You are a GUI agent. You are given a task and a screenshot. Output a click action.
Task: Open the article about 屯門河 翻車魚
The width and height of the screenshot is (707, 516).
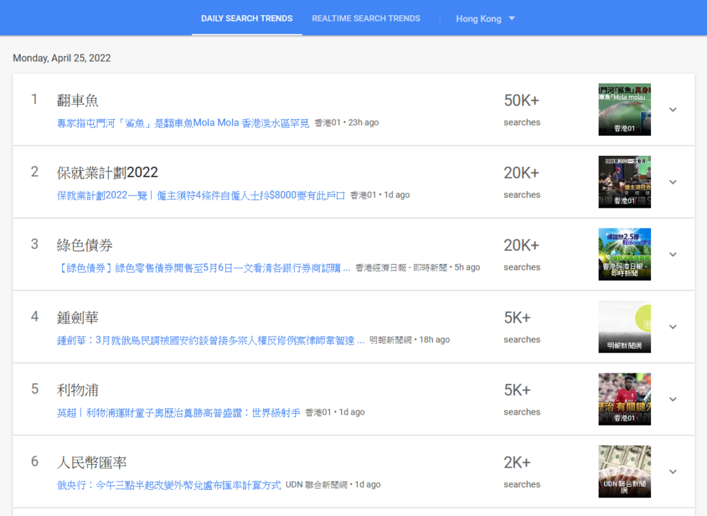click(183, 123)
